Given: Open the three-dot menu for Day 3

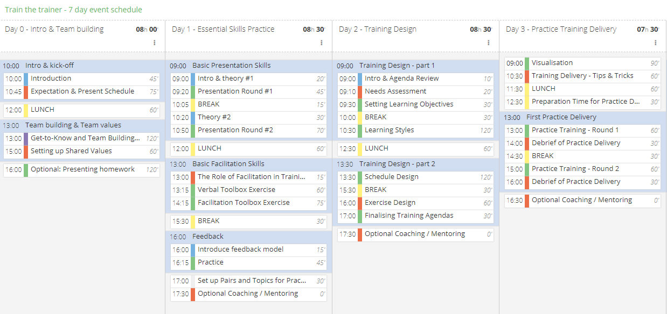Looking at the screenshot, I should point(656,43).
